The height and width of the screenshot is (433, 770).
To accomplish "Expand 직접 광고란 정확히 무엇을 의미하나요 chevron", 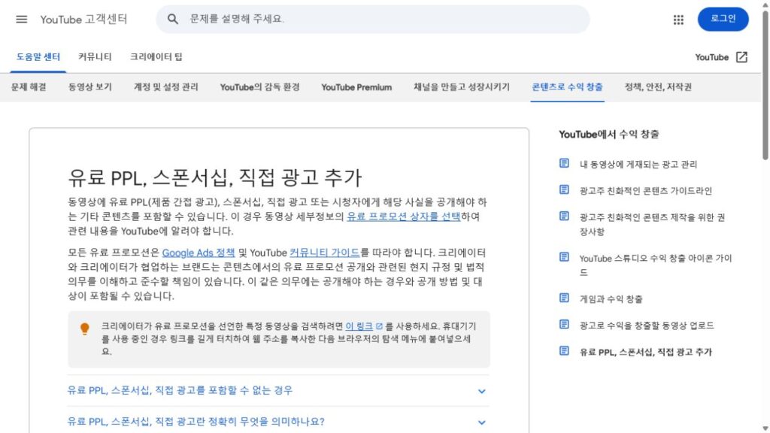I will pyautogui.click(x=482, y=422).
